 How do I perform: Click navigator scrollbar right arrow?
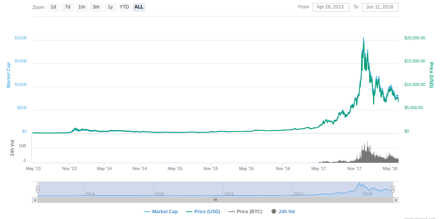(x=396, y=200)
